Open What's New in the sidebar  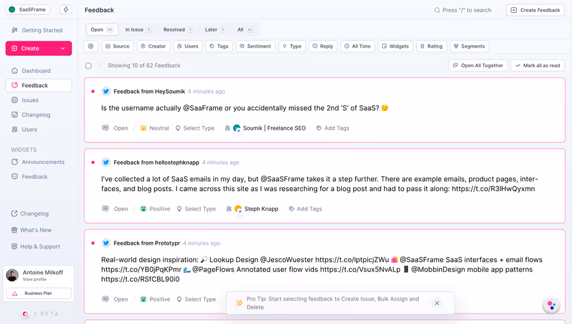point(32,230)
